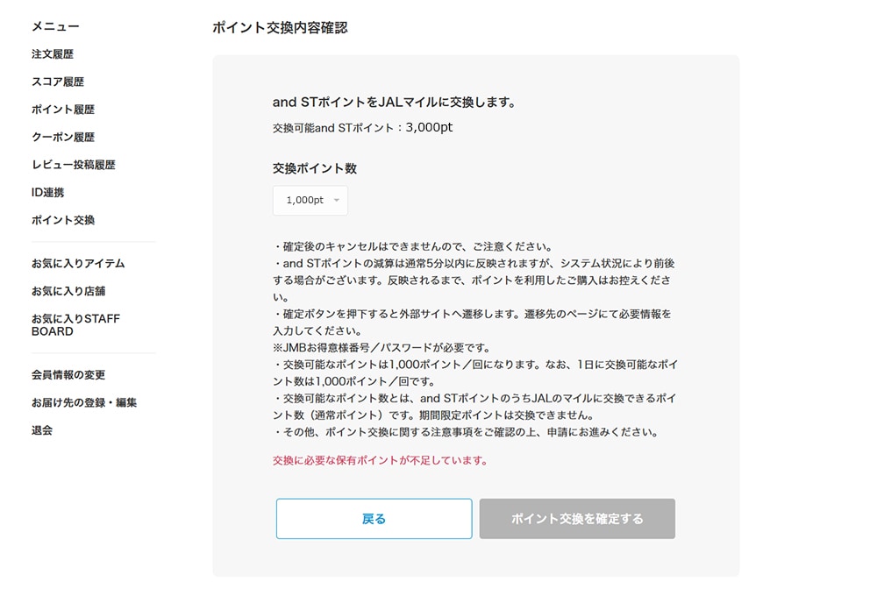The height and width of the screenshot is (596, 877).
Task: Open お届け先の登録・編集 page
Action: [84, 403]
